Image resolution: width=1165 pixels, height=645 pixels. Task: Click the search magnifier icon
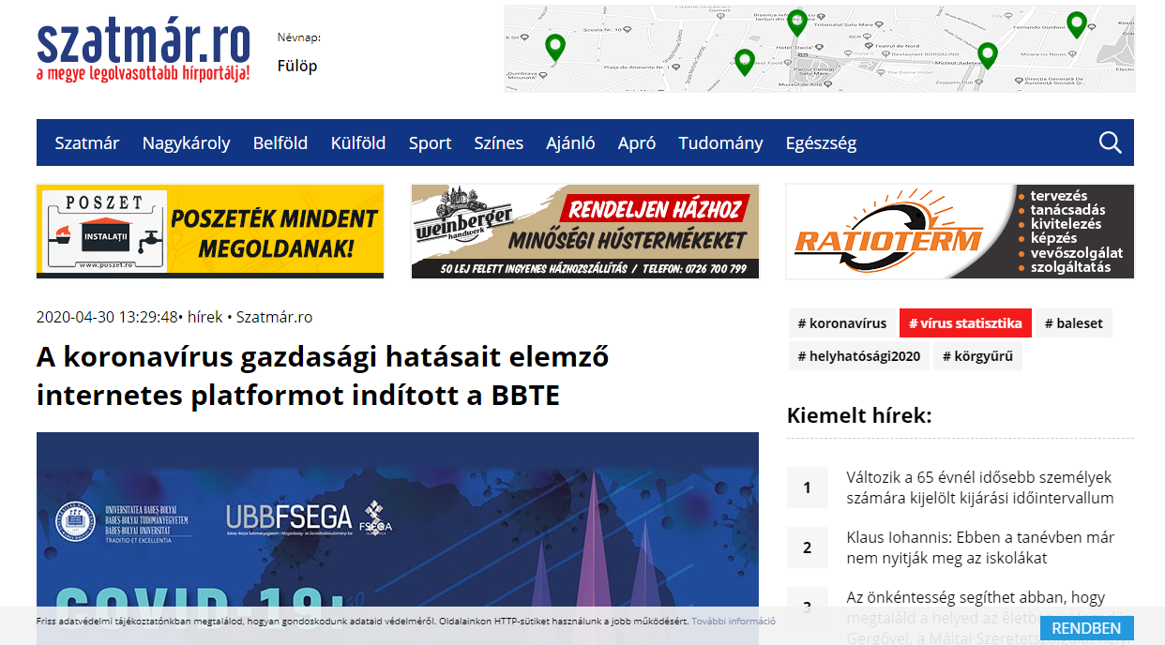[1110, 142]
